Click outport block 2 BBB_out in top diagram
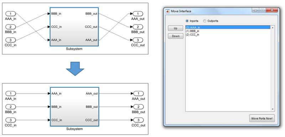Image resolution: width=285 pixels, height=137 pixels. coord(138,27)
